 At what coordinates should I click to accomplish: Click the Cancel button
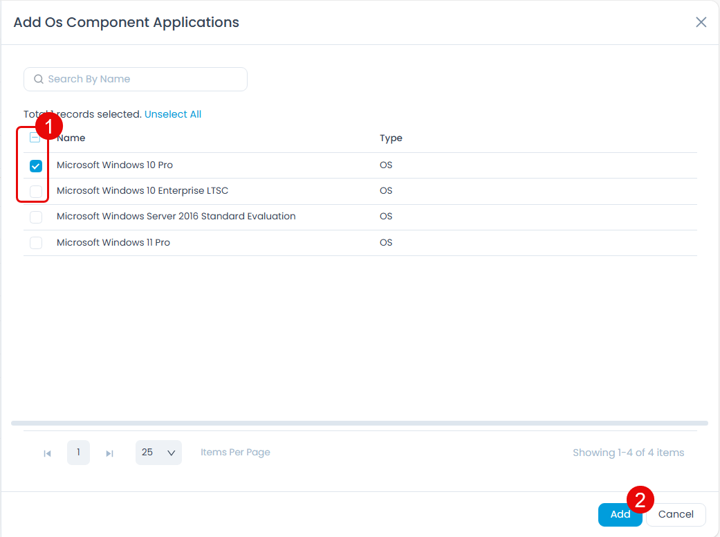[676, 514]
